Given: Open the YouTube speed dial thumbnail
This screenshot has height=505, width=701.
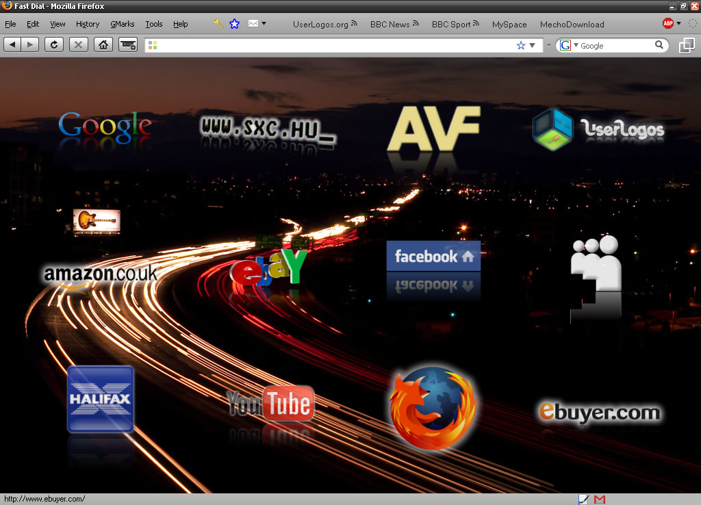Looking at the screenshot, I should pos(270,404).
